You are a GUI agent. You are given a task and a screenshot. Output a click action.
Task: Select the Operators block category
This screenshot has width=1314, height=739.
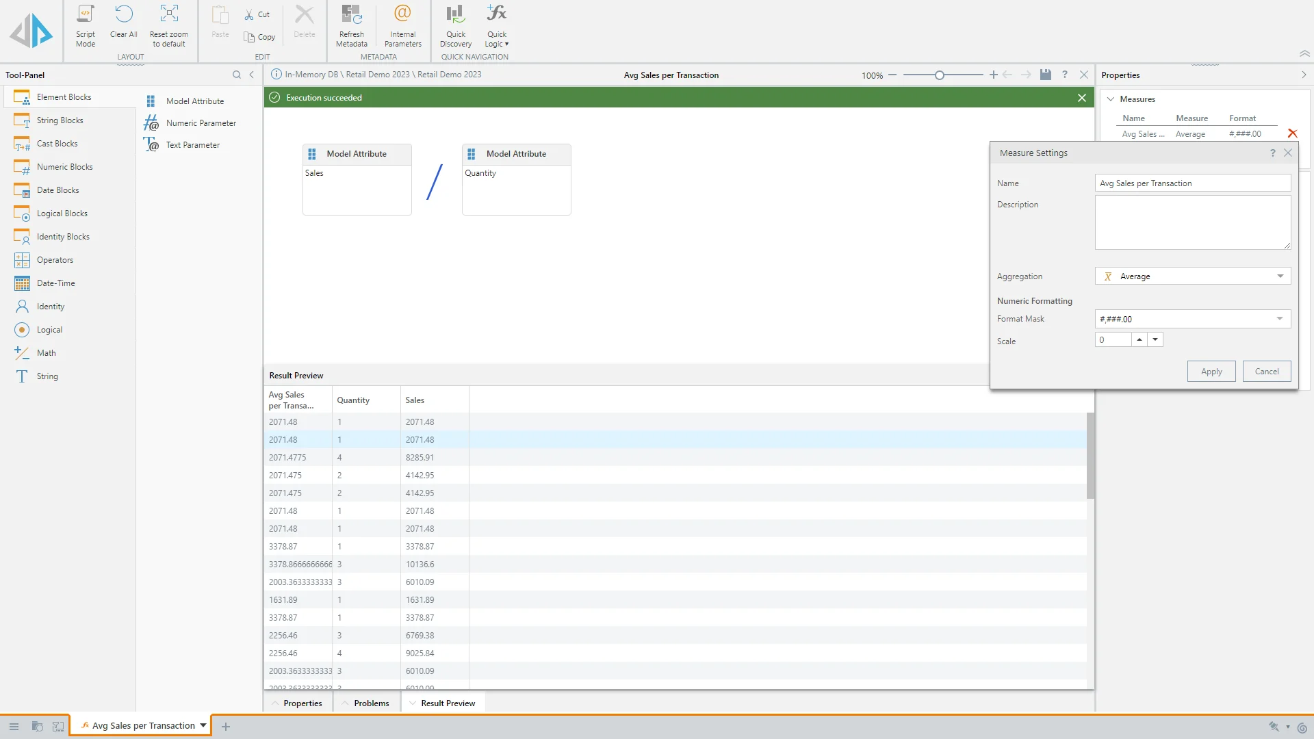[x=55, y=260]
